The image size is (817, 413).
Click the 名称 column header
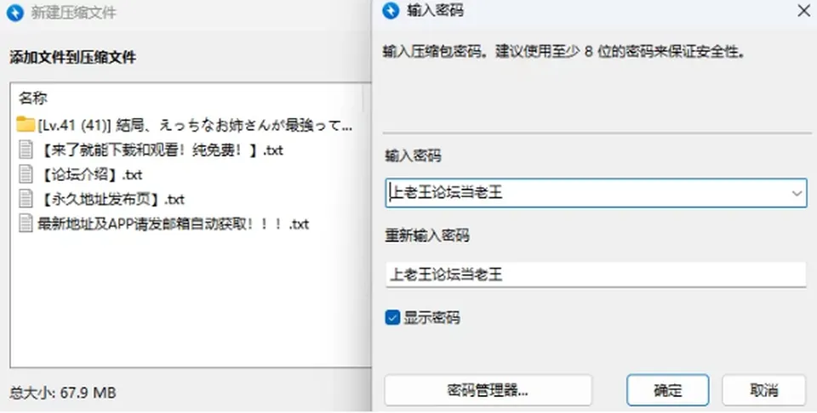33,99
